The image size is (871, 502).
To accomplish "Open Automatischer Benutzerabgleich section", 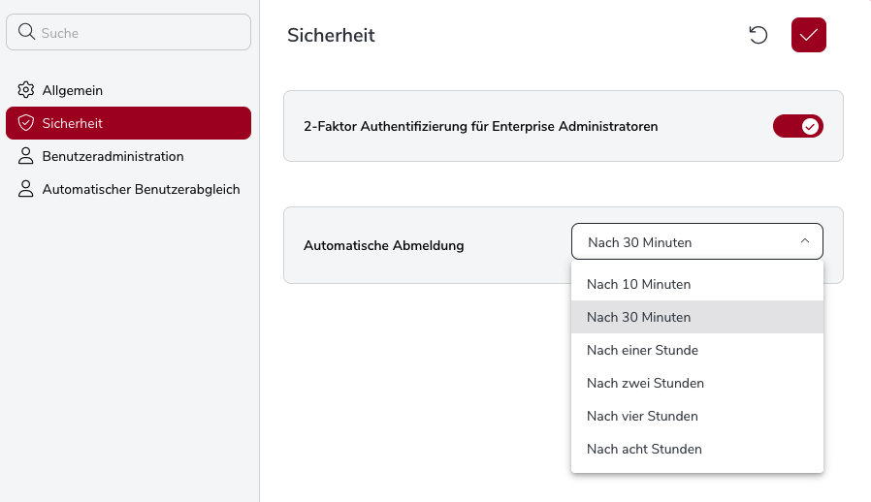I will point(141,189).
